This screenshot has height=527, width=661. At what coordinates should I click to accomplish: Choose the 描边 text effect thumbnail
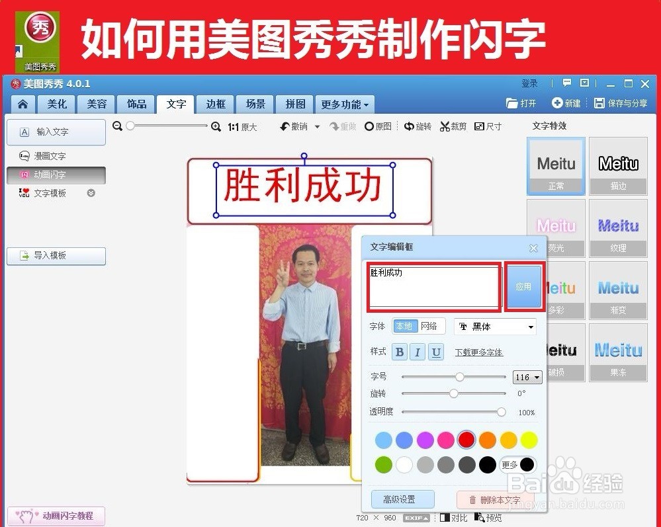[x=618, y=167]
